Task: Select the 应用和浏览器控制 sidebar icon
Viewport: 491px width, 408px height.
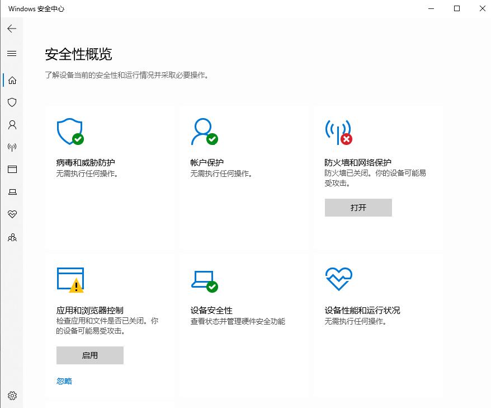Action: [12, 170]
